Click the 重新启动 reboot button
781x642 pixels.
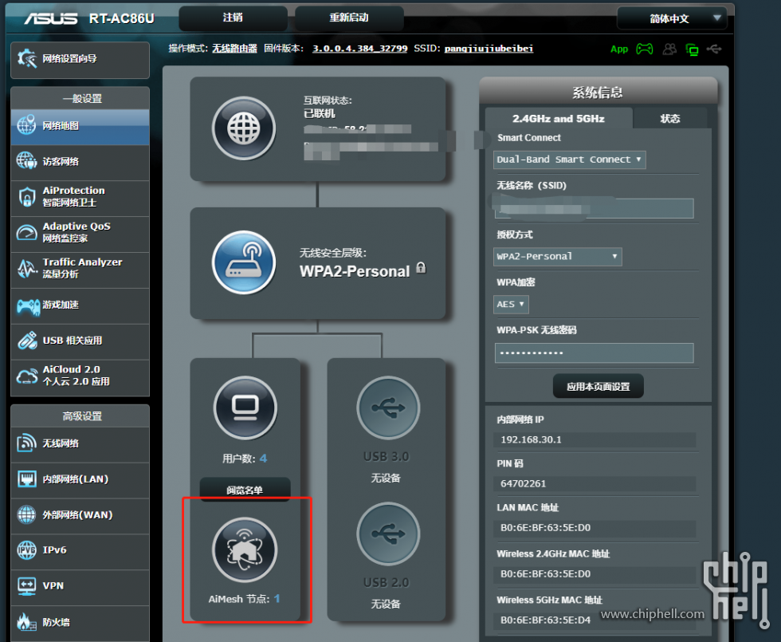349,18
